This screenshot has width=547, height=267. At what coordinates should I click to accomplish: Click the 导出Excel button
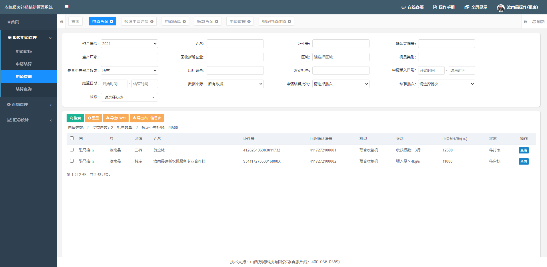pos(116,118)
